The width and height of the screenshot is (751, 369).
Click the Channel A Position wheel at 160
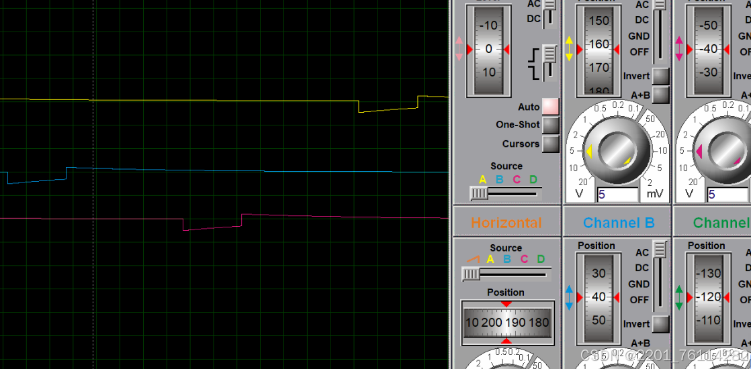[x=599, y=49]
